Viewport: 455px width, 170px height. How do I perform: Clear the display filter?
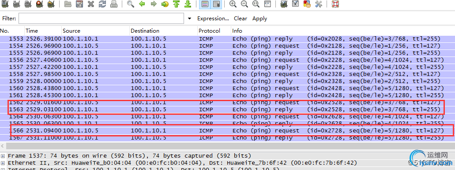tap(241, 18)
